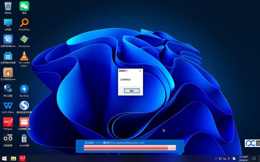Select the VLC media player icon

coord(24,59)
